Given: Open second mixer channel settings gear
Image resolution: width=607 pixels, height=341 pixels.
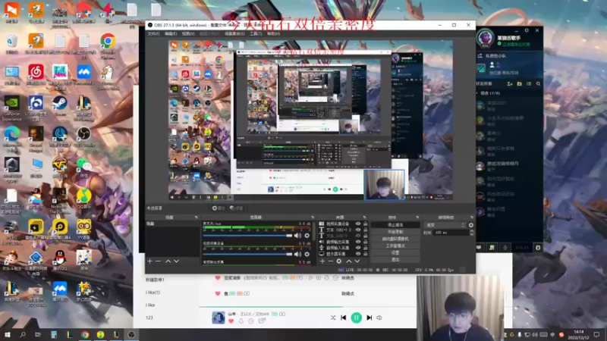Looking at the screenshot, I should pos(307,254).
